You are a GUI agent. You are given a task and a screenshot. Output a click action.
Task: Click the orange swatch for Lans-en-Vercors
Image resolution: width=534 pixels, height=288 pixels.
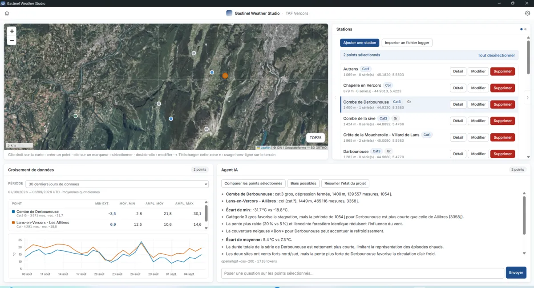(x=13, y=223)
